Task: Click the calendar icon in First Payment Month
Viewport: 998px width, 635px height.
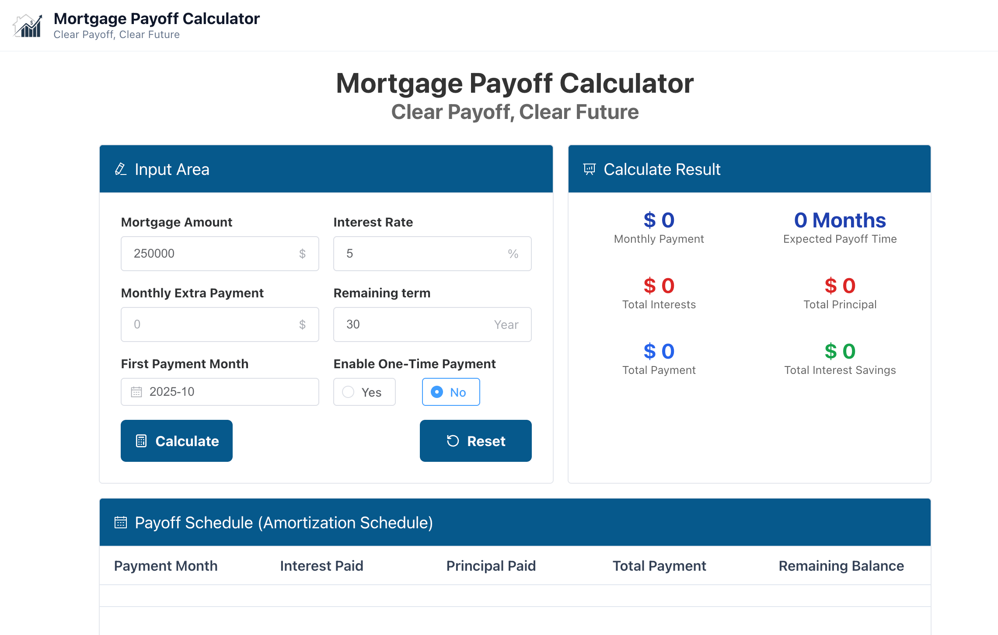Action: [x=136, y=392]
